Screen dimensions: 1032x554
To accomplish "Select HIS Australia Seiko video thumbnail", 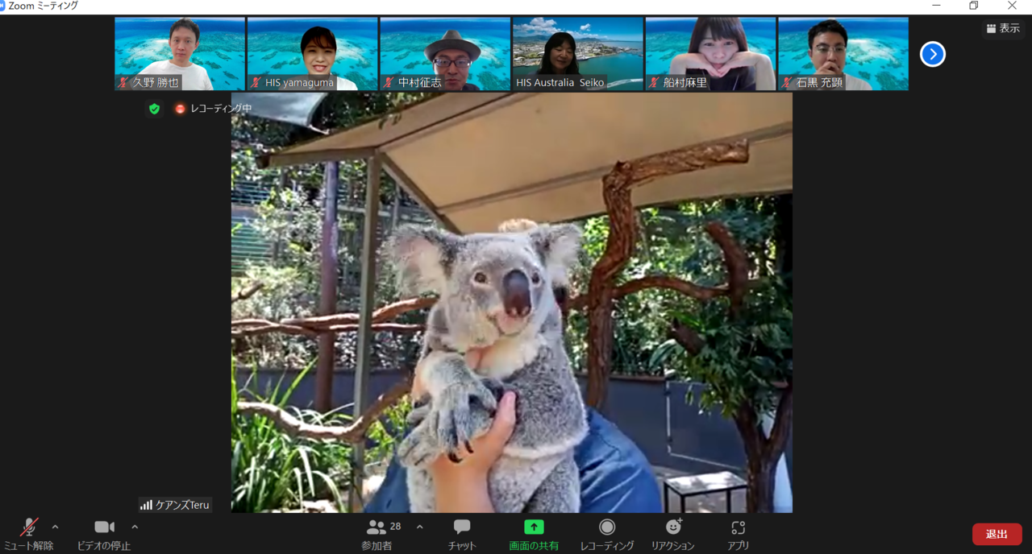I will (x=577, y=54).
